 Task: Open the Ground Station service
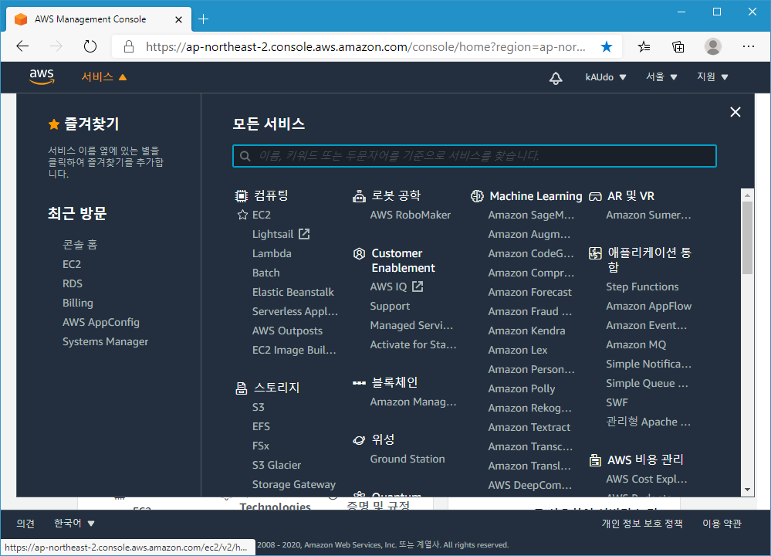(x=407, y=459)
